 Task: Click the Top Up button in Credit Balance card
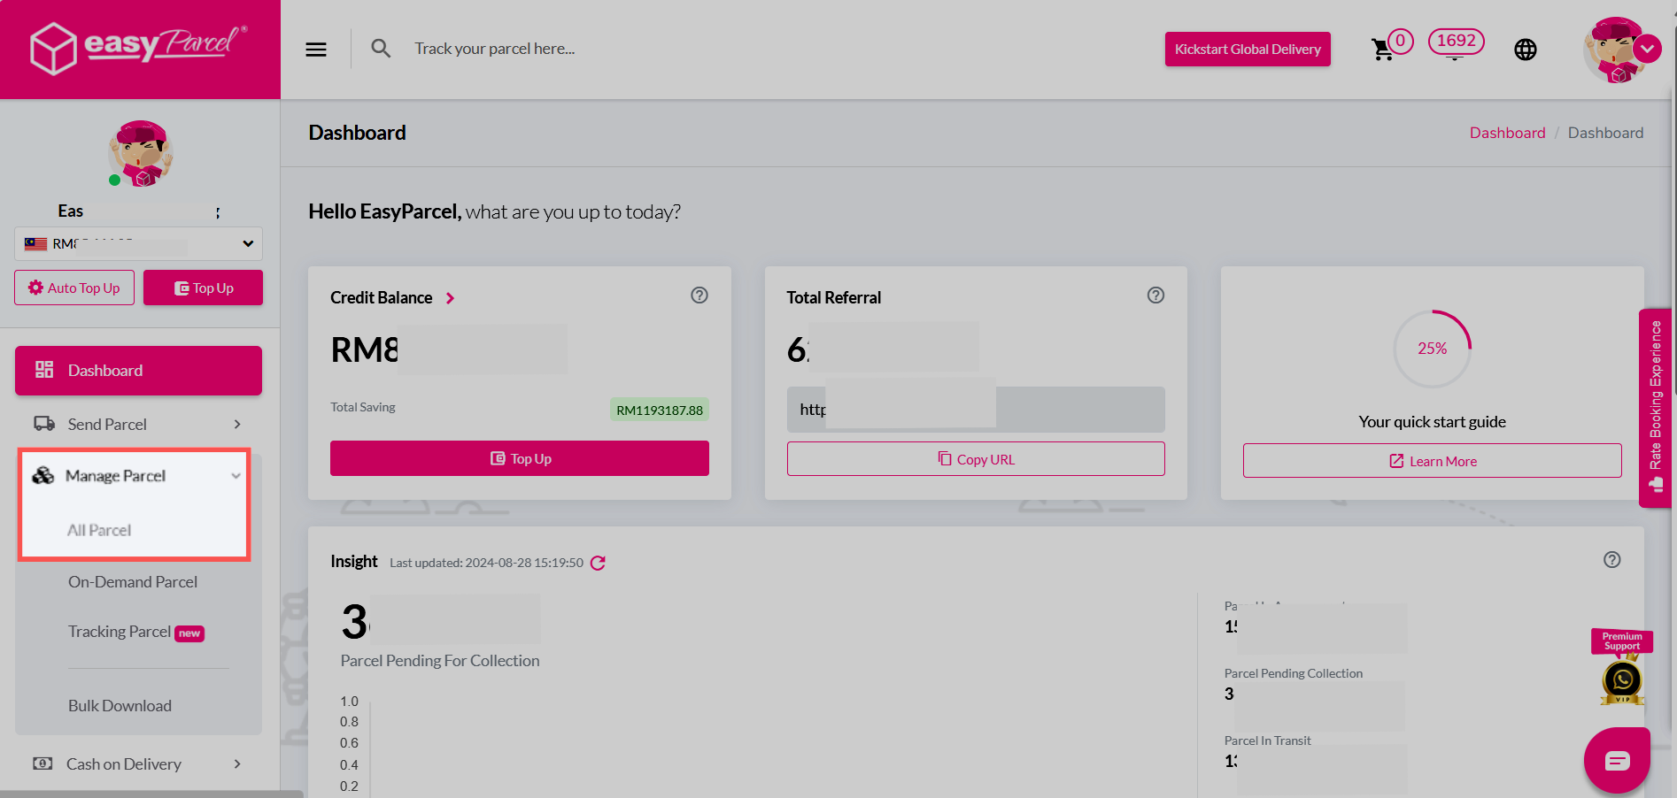(x=520, y=458)
